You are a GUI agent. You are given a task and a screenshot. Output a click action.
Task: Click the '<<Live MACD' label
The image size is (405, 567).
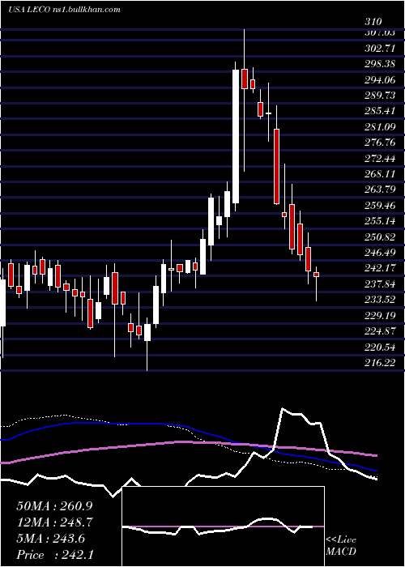tap(341, 545)
